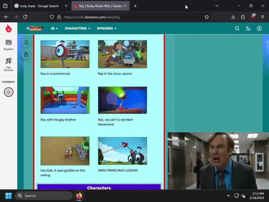Open the IMMA FIRING MAH LAZOH image
The image size is (269, 202).
[x=122, y=151]
